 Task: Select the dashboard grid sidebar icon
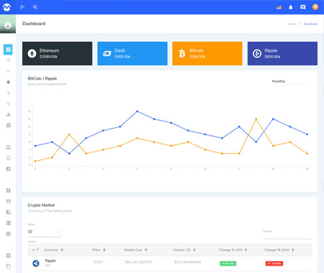click(8, 49)
